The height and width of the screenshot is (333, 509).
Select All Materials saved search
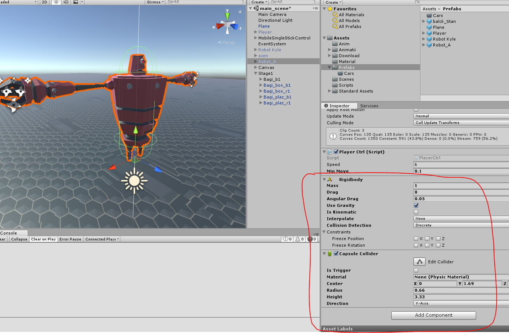click(351, 15)
